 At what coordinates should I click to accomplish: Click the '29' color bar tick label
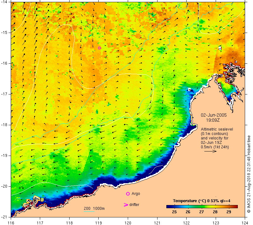pyautogui.click(x=229, y=212)
